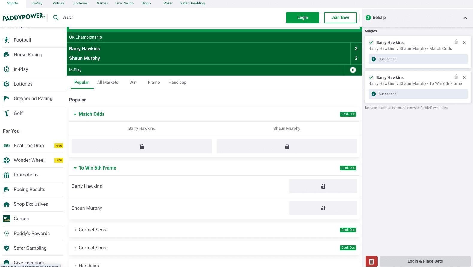The width and height of the screenshot is (473, 267).
Task: Click the search magnifier icon
Action: 56,17
